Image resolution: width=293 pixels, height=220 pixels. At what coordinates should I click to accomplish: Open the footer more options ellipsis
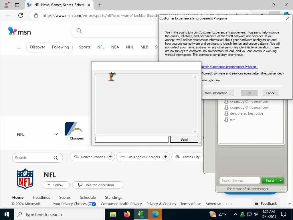229,204
